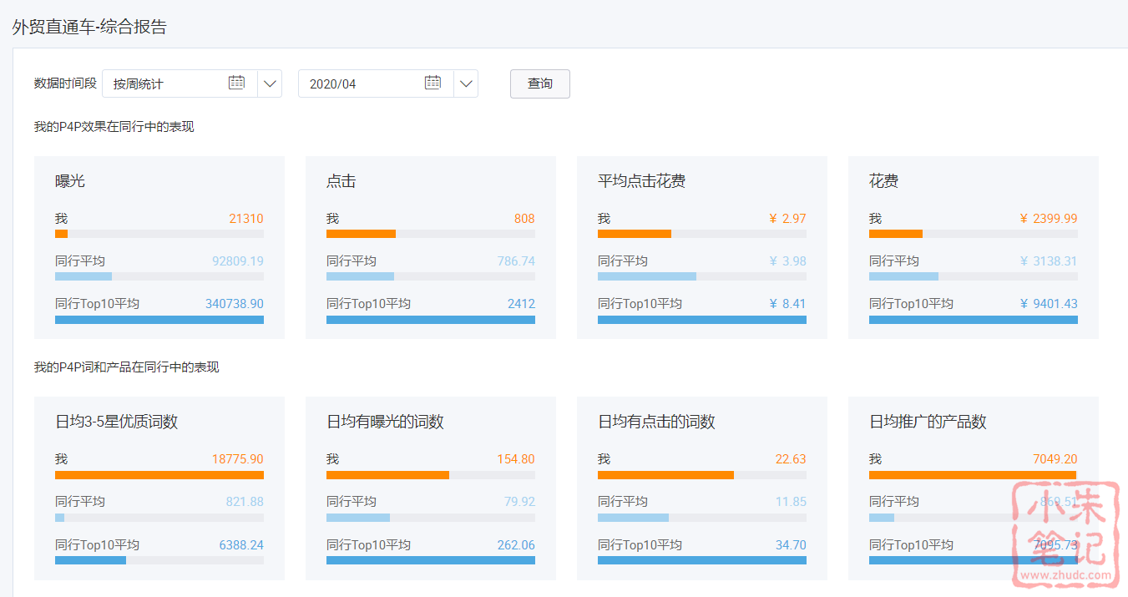The image size is (1128, 597).
Task: Click the 2020/04 date input field
Action: (x=359, y=83)
